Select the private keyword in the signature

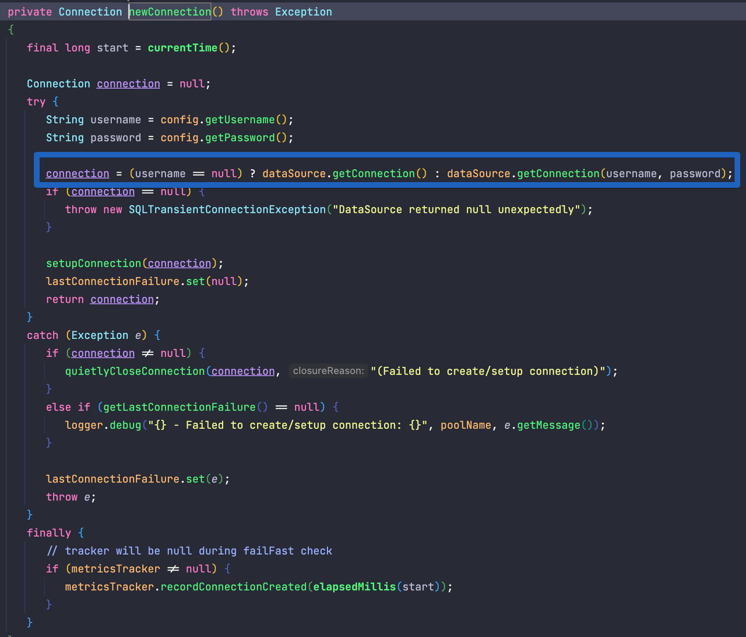(x=30, y=12)
